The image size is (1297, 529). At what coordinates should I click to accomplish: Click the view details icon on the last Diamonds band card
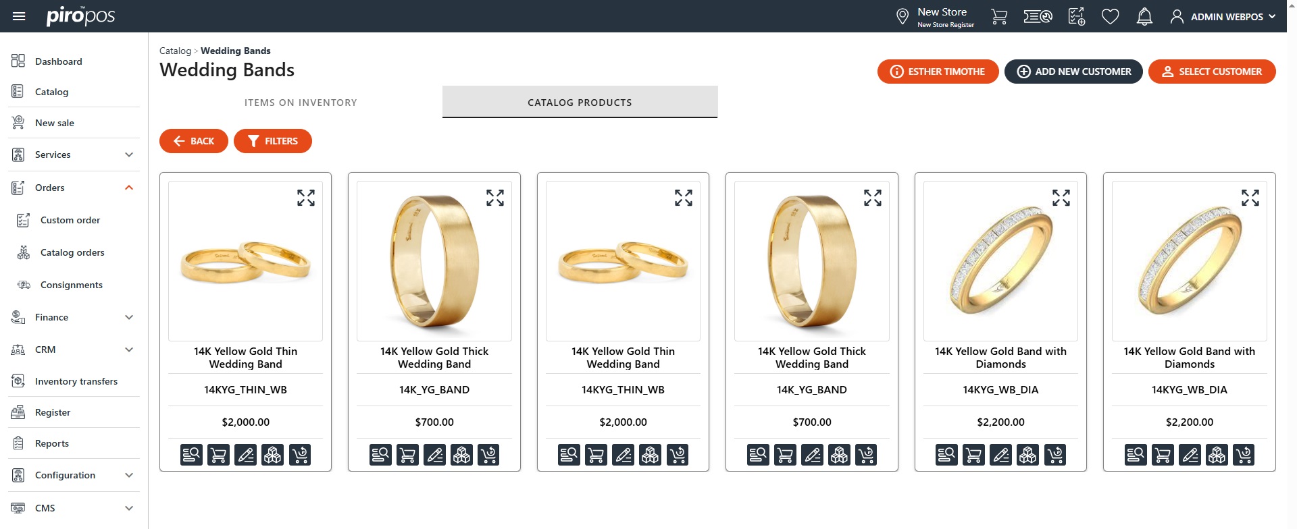[x=1136, y=455]
